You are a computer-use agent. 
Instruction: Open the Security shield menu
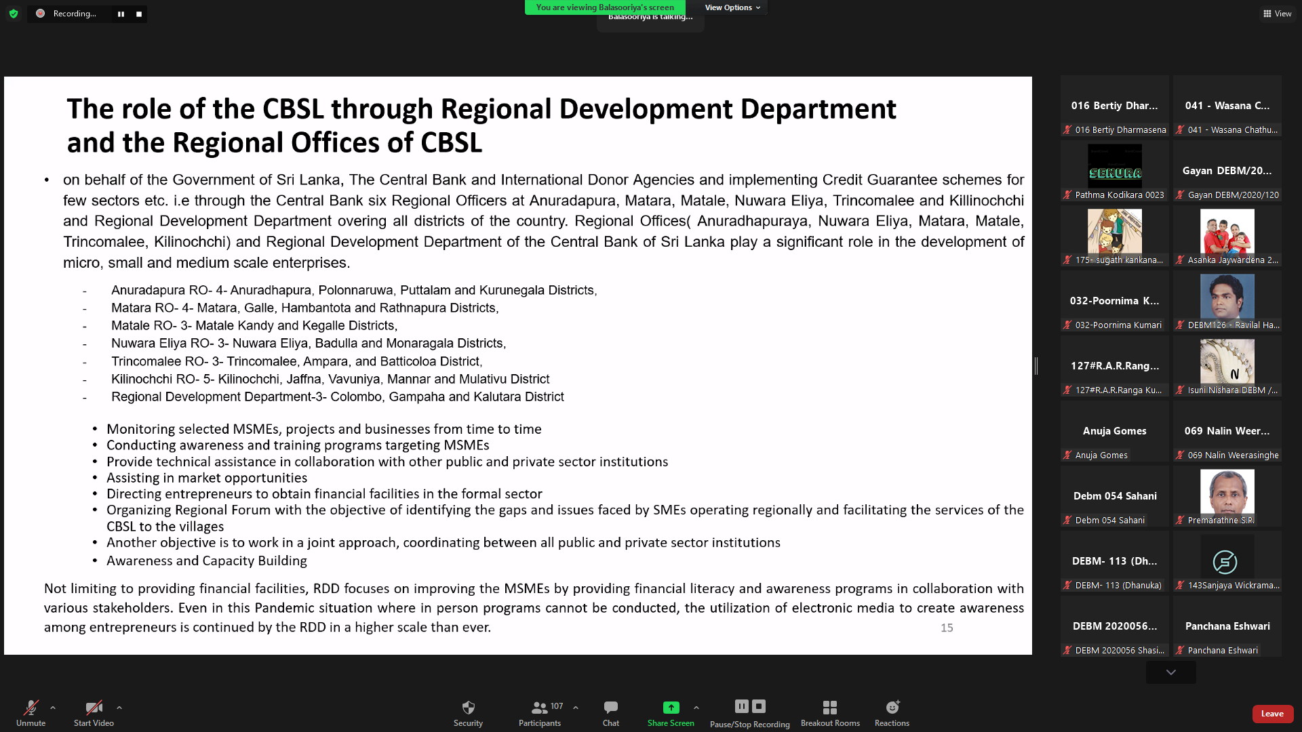click(468, 713)
